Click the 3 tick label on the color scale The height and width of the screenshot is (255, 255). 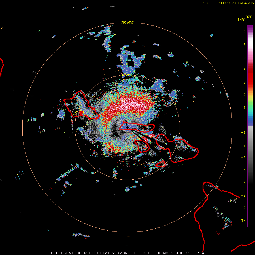coord(245,82)
